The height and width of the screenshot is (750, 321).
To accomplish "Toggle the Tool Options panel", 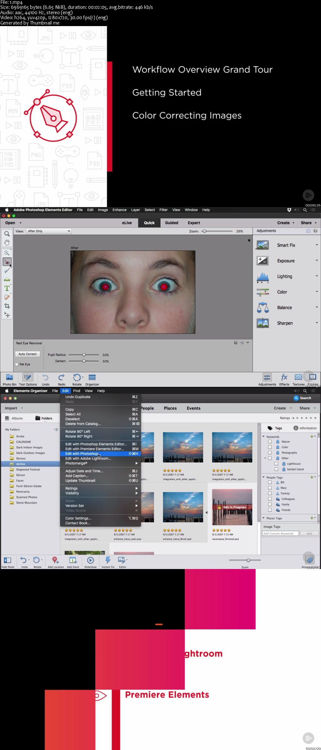I will 28,380.
